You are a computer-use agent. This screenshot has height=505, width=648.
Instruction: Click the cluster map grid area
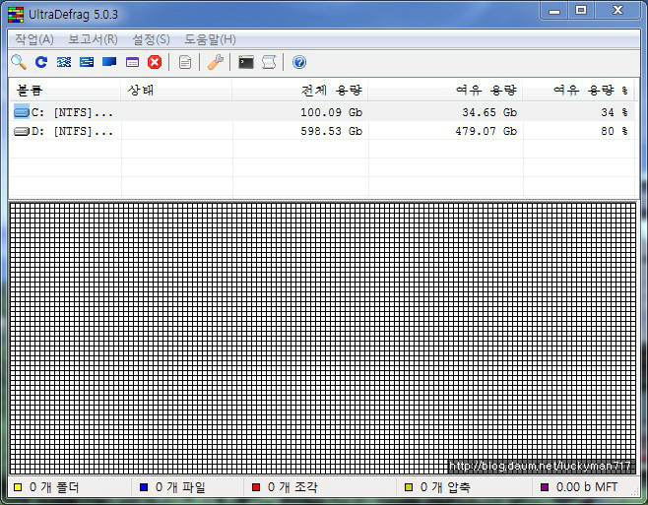[323, 339]
